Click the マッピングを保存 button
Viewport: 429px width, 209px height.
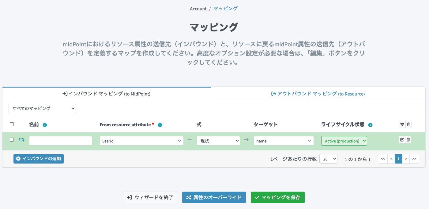pos(278,197)
